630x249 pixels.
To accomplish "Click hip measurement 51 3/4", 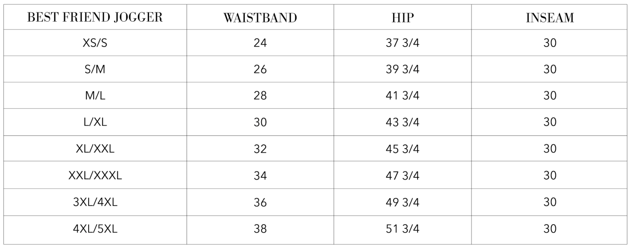I will point(402,229).
